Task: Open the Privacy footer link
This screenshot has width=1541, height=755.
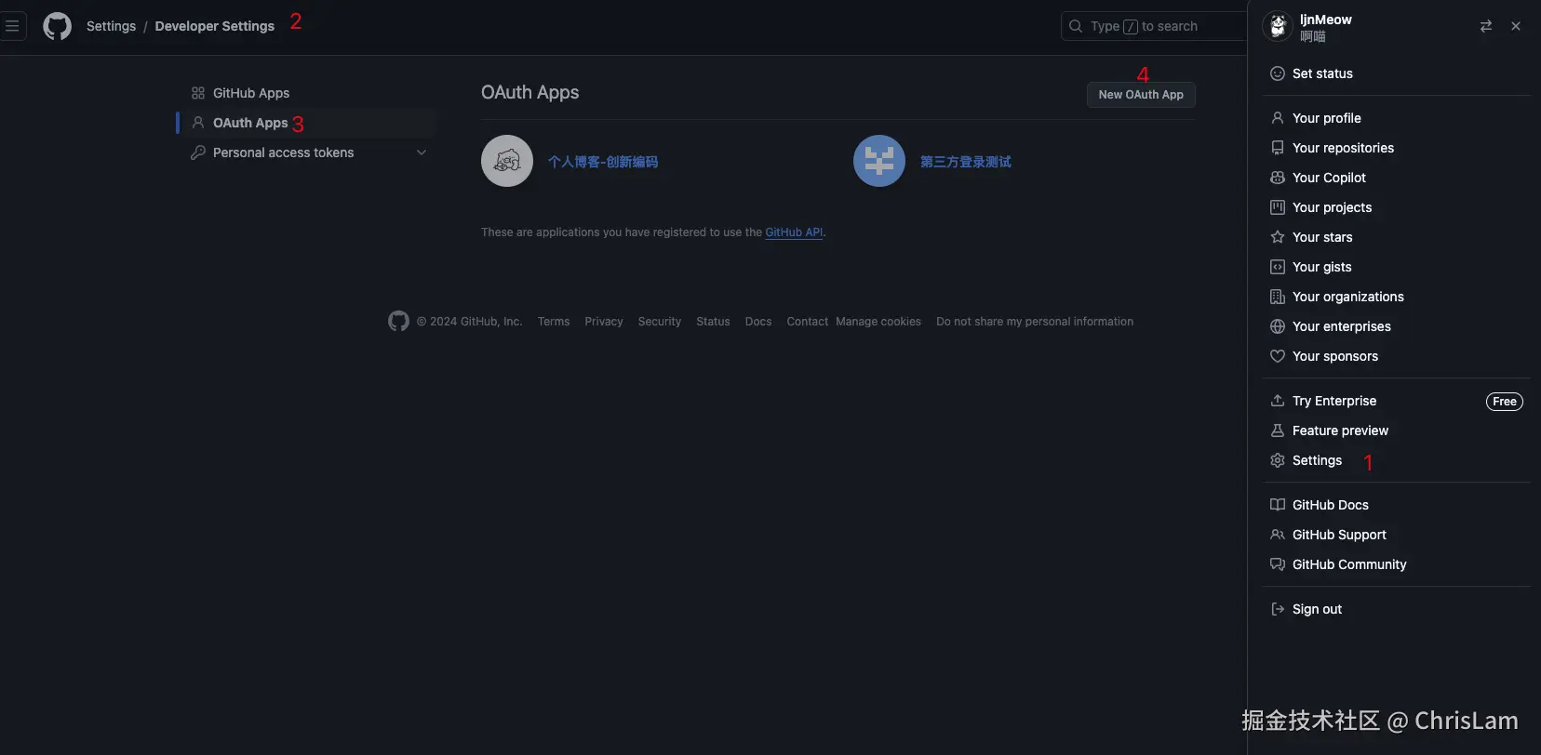Action: 604,322
